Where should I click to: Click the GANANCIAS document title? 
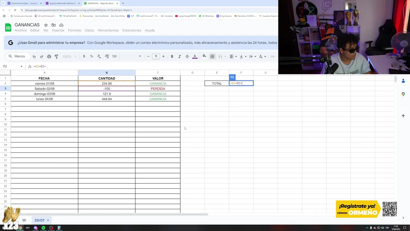[x=27, y=25]
